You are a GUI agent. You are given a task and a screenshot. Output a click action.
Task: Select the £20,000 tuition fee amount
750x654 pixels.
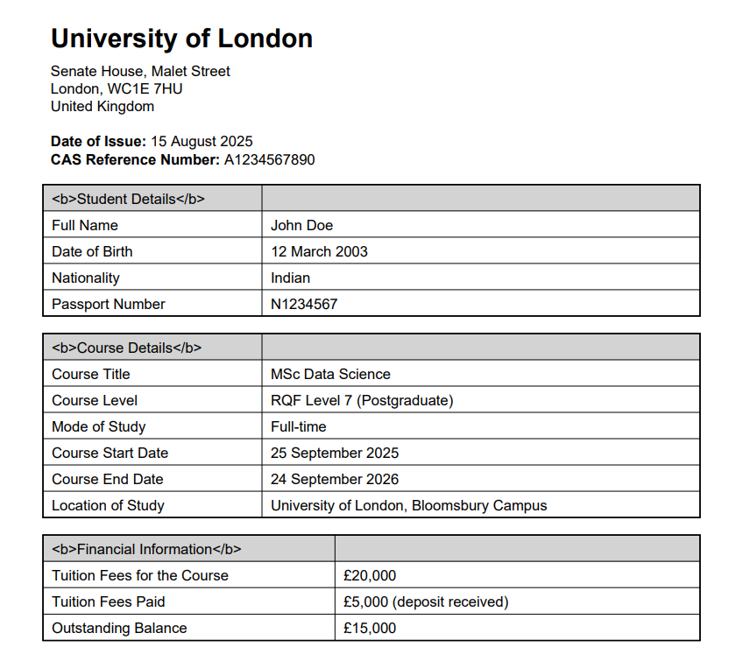coord(370,575)
